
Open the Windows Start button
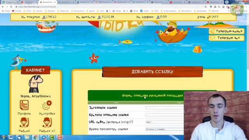click(x=3, y=137)
